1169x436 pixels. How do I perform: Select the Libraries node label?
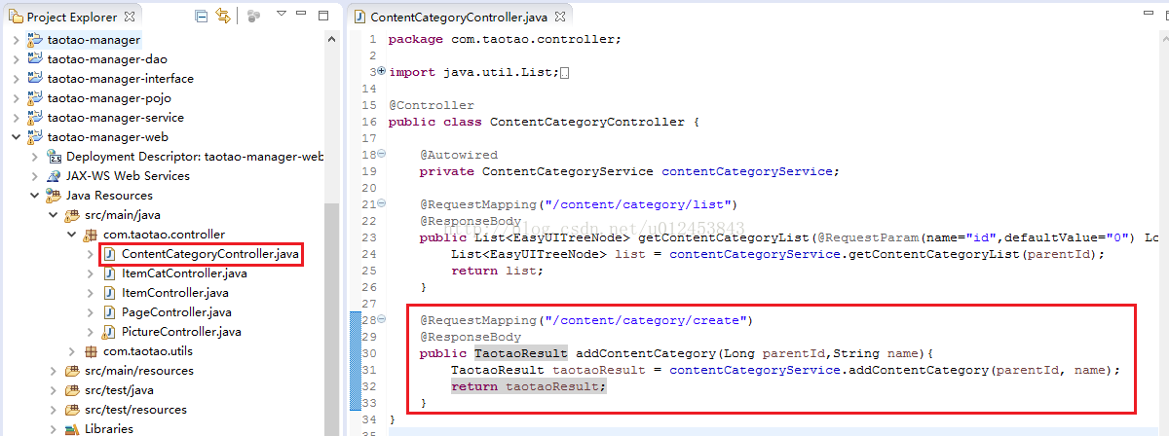pyautogui.click(x=109, y=429)
